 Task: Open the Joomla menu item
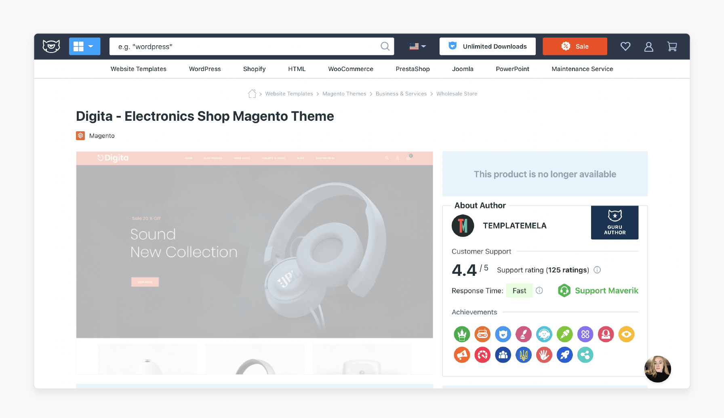(463, 69)
